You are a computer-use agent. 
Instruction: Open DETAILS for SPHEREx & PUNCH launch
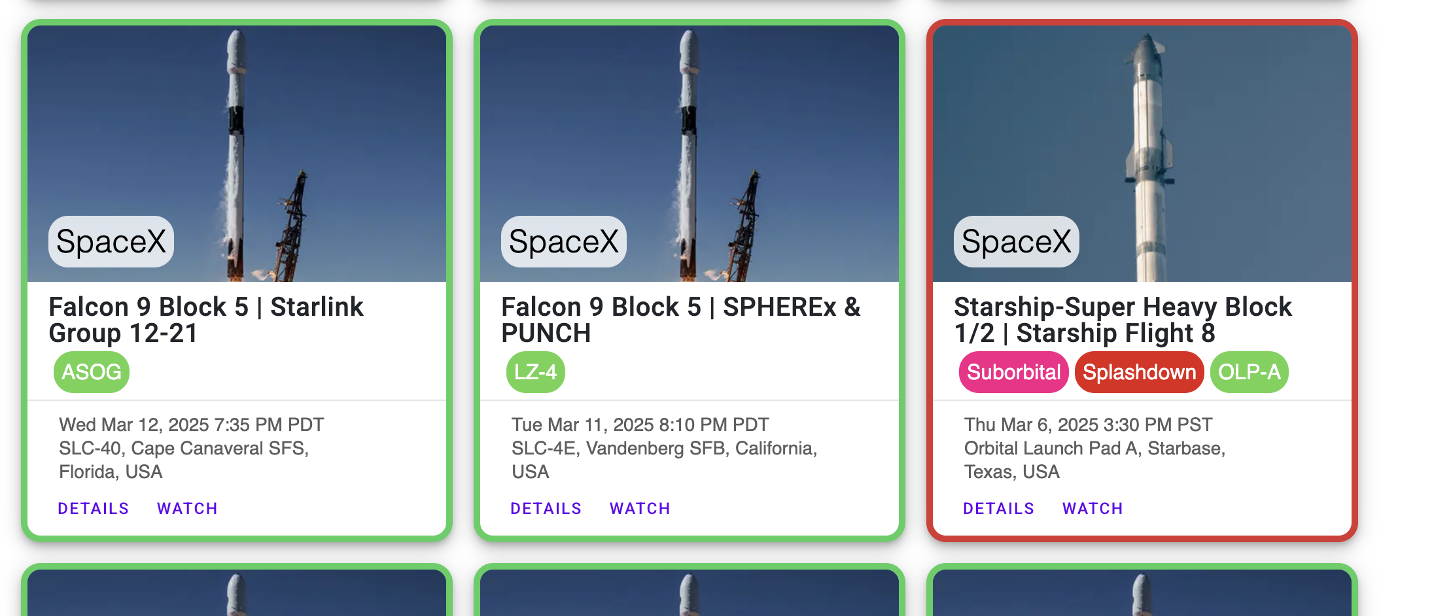point(546,508)
